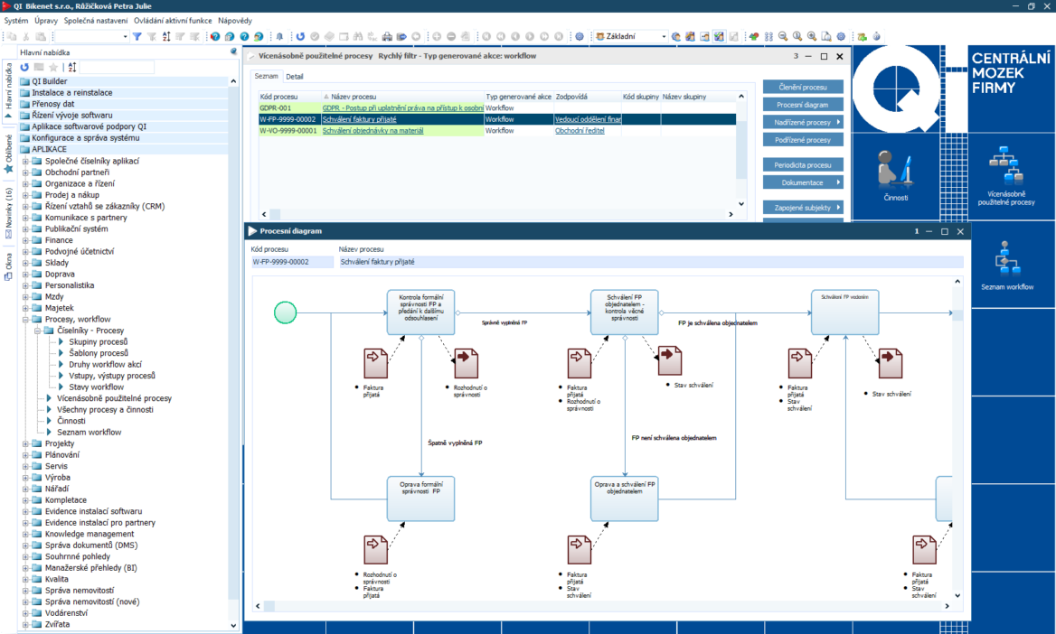
Task: Toggle the highlighted view icon beside Základní
Action: [x=718, y=36]
